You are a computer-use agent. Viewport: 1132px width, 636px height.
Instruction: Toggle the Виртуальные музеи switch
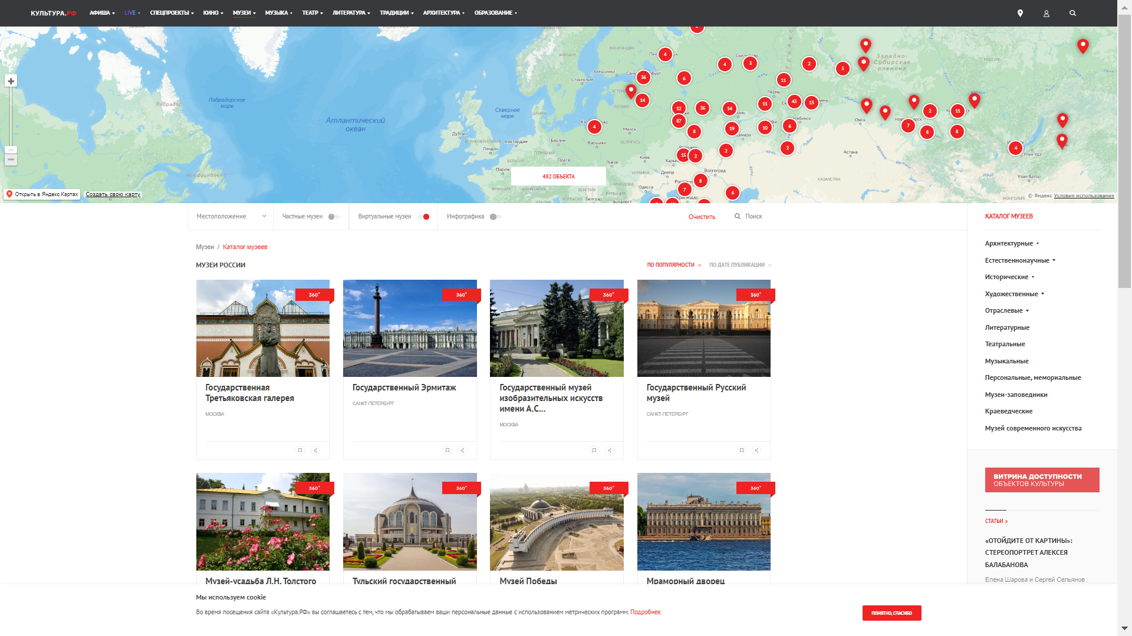(423, 217)
